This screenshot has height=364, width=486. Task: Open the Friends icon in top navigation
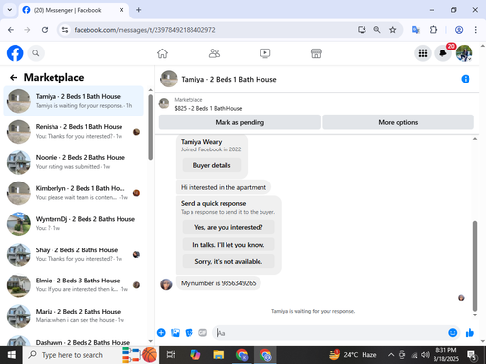(x=214, y=53)
